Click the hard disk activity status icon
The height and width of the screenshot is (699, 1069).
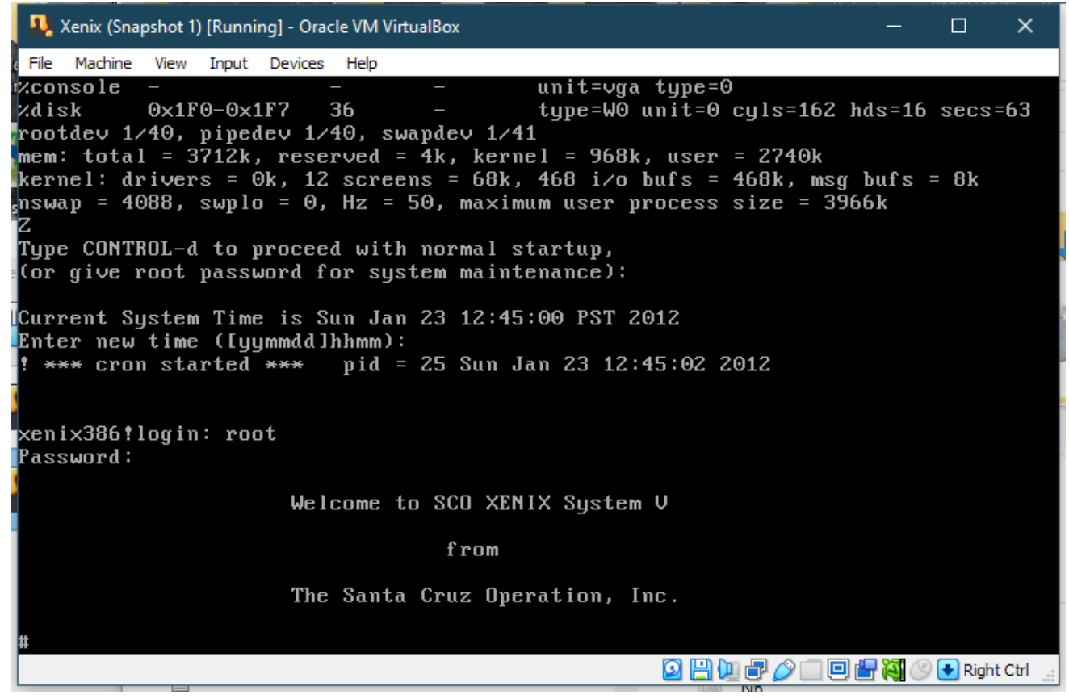tap(671, 670)
